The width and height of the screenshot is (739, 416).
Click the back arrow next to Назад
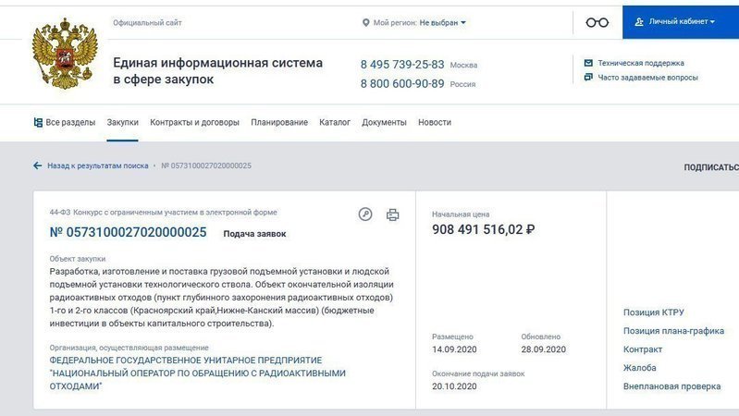point(38,165)
